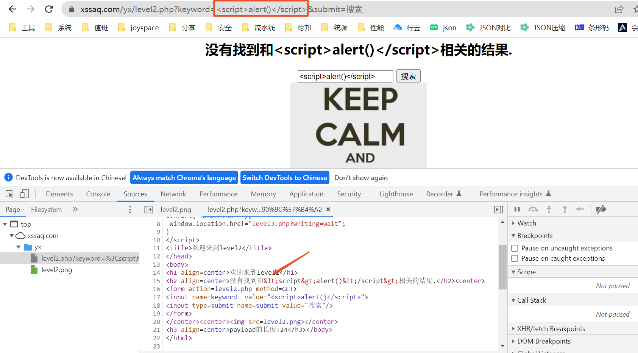
Task: Open the 分享 bookmark folder
Action: click(183, 27)
